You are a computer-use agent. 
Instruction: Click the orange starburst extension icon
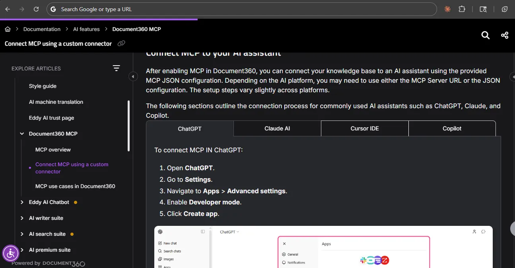tap(447, 9)
